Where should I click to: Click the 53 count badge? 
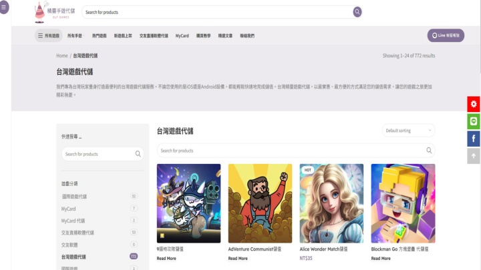coord(134,232)
